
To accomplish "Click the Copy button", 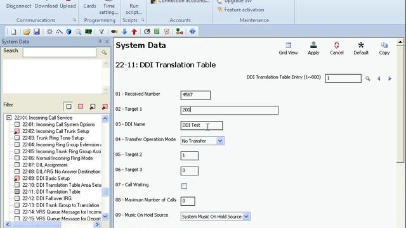I will (x=384, y=48).
